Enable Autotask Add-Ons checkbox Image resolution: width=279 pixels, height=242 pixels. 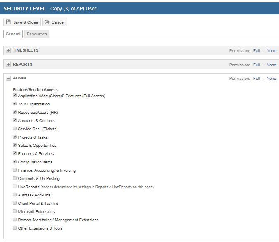(15, 195)
